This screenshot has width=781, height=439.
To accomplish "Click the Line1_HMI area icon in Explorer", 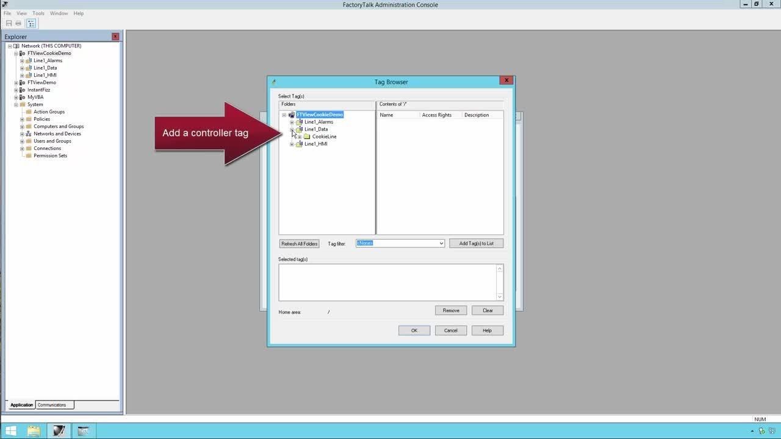I will click(x=29, y=75).
